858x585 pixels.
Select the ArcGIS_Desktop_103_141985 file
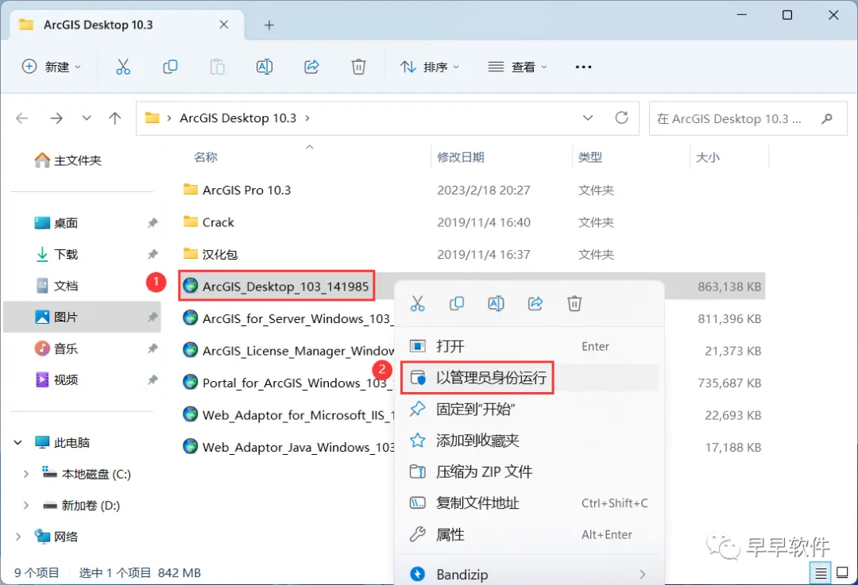pos(285,287)
